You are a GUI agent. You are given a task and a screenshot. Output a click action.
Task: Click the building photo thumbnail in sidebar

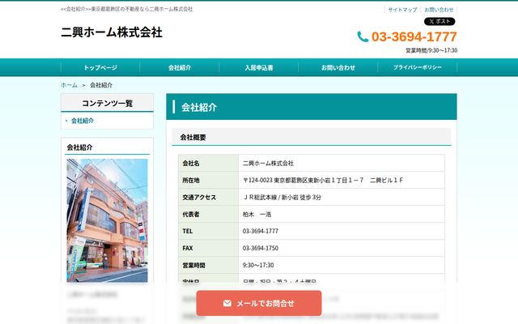[x=108, y=220]
